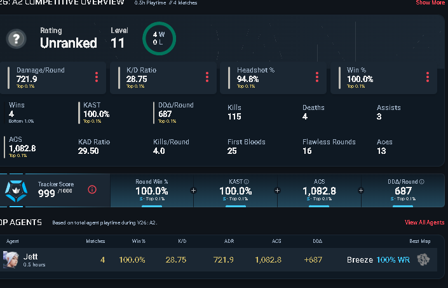Image resolution: width=448 pixels, height=288 pixels.
Task: Click the K/D Ratio 28.75 value
Action: (x=137, y=79)
